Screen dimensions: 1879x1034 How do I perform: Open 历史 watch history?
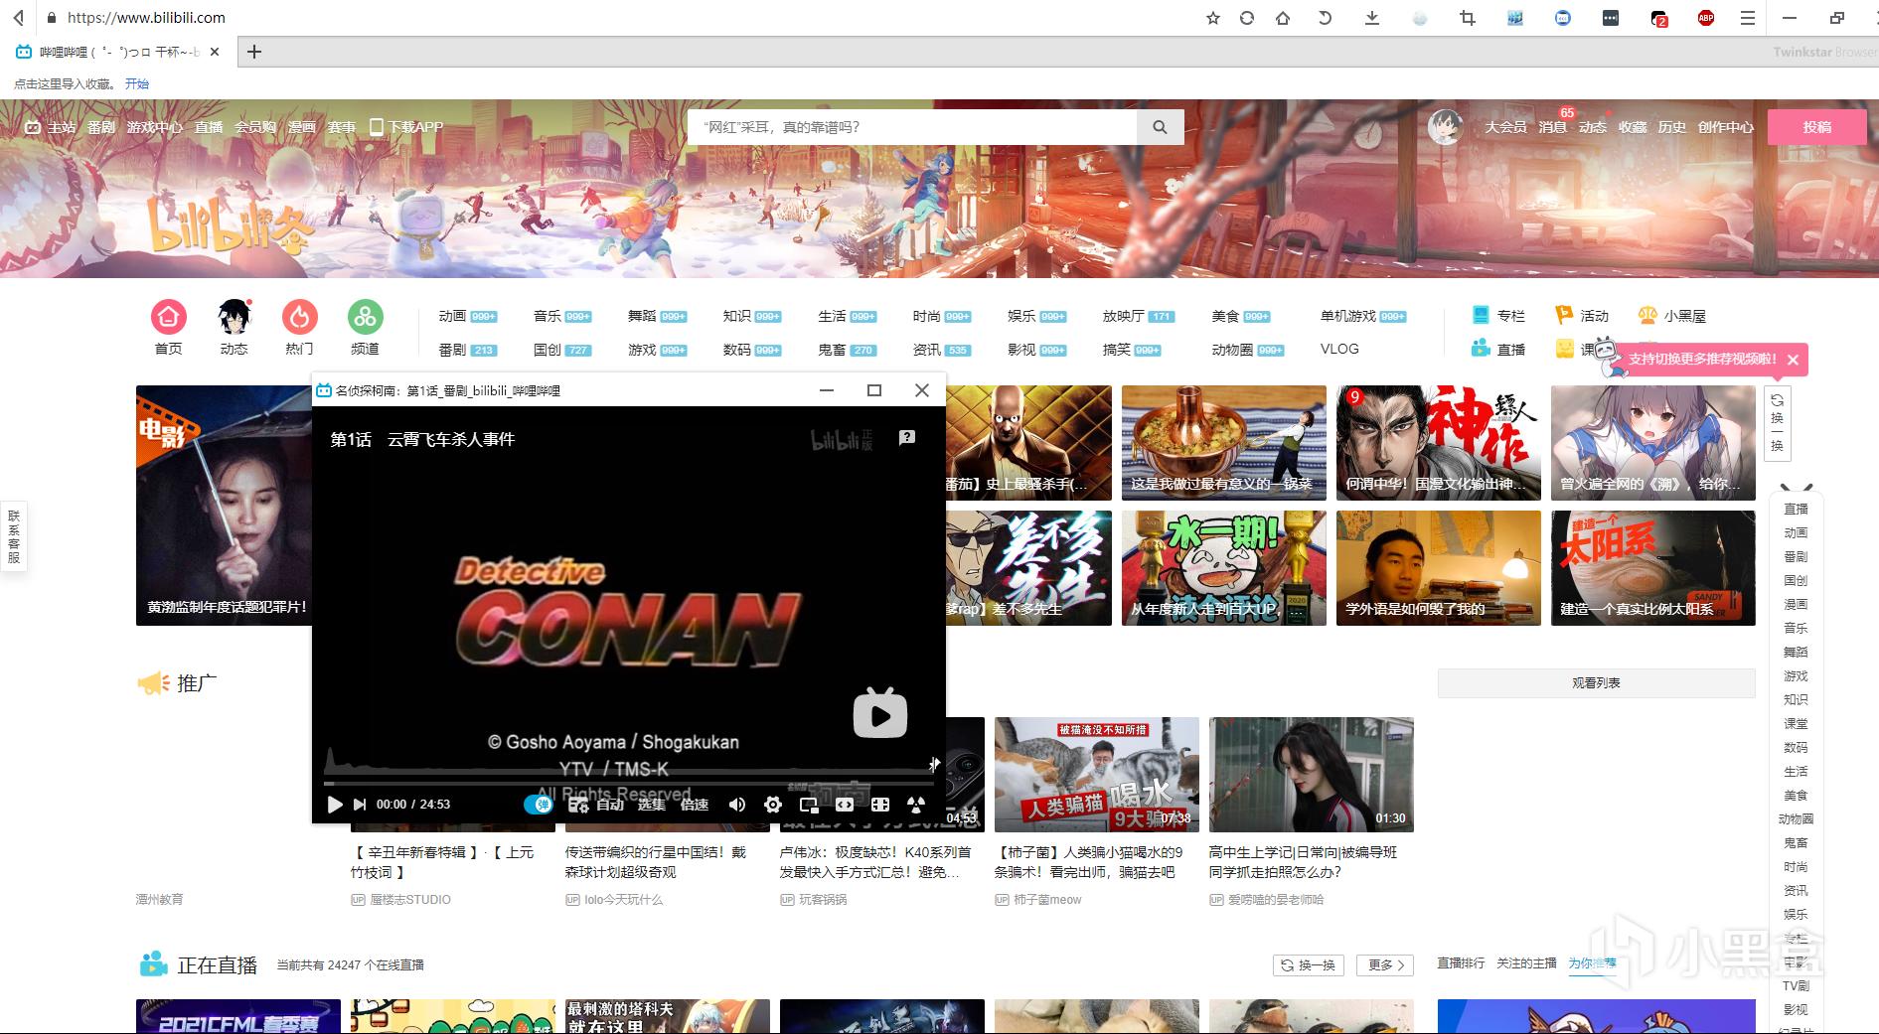1671,127
